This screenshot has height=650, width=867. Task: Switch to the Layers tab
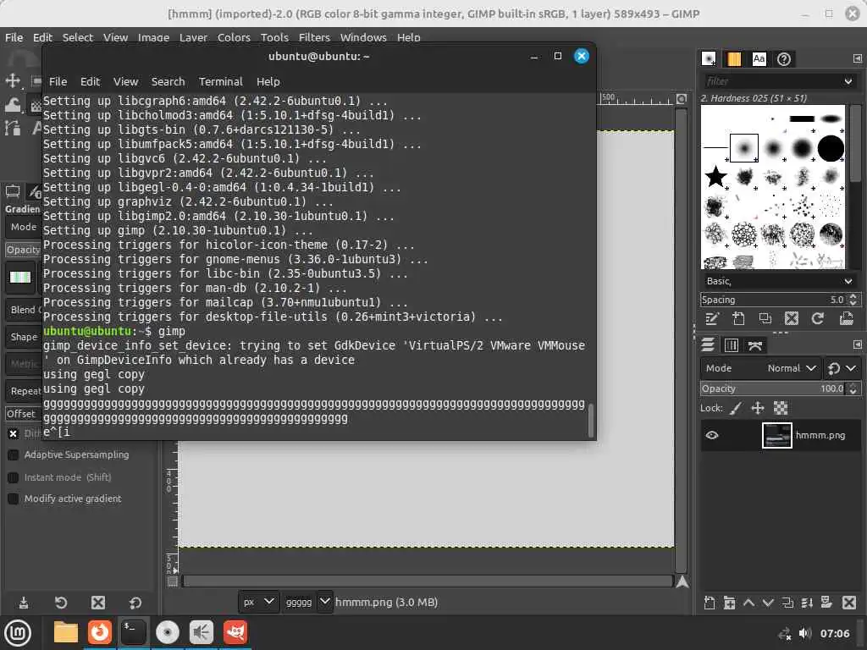click(708, 345)
